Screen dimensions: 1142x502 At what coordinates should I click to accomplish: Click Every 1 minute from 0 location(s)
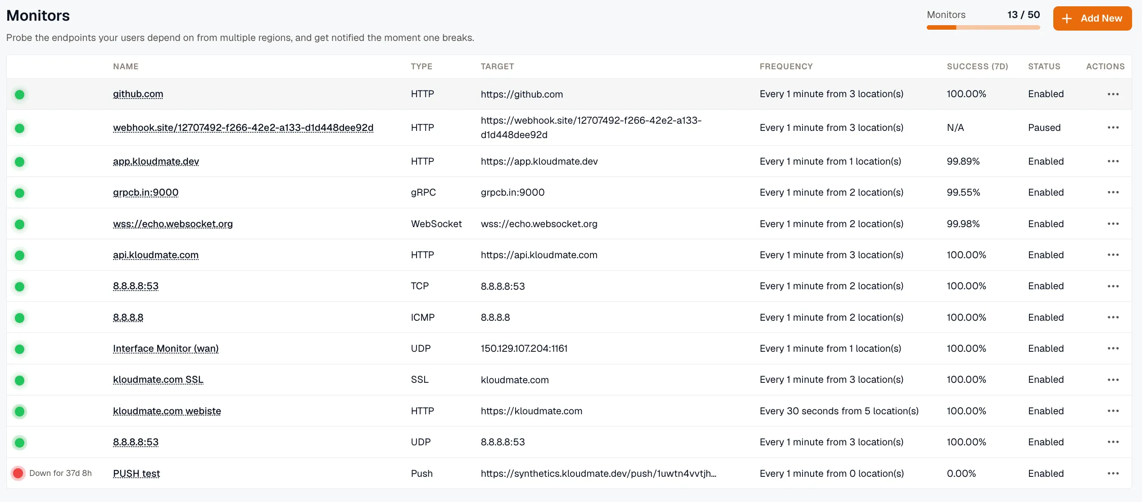832,474
